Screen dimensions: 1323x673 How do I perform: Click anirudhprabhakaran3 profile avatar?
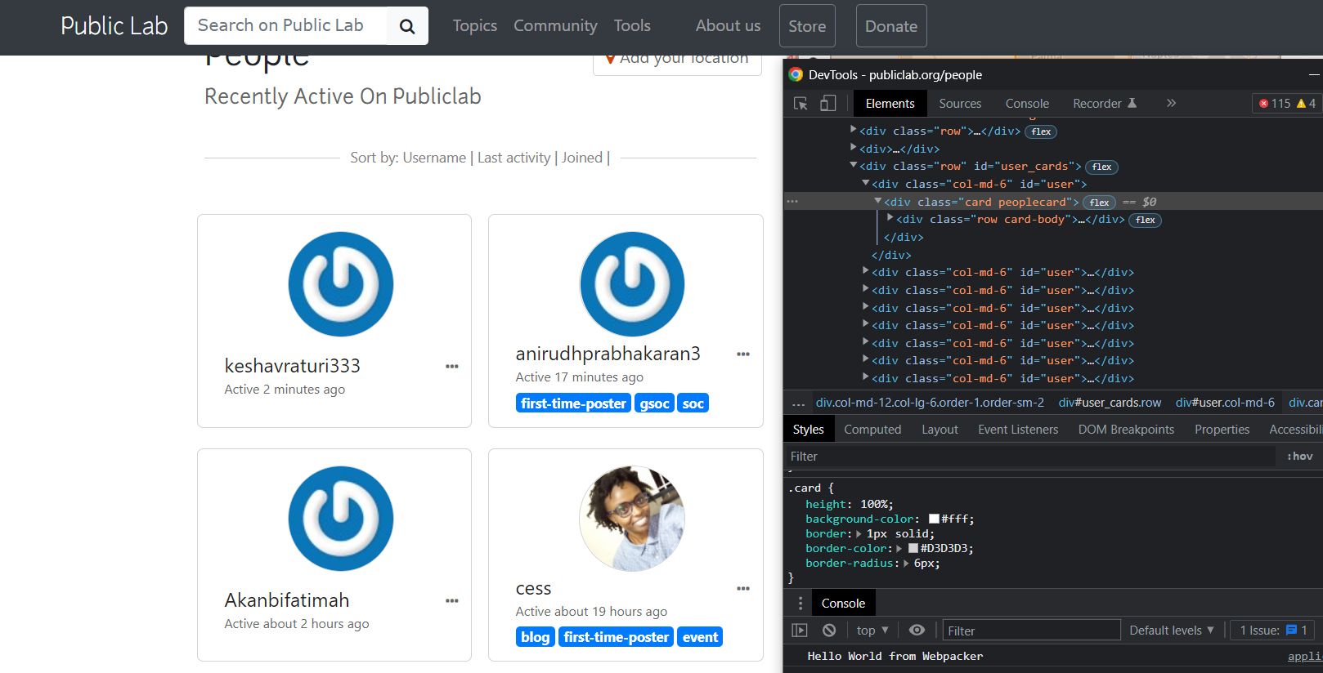point(632,284)
